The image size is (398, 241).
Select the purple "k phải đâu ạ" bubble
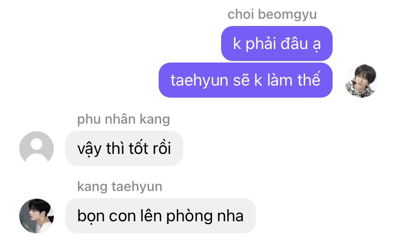pyautogui.click(x=277, y=43)
